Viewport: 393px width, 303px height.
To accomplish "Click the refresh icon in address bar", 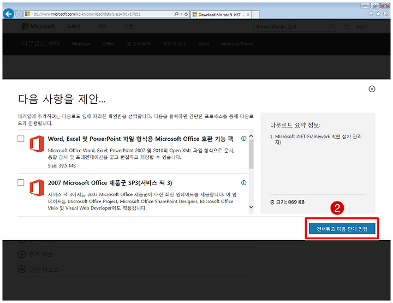I will coord(186,14).
